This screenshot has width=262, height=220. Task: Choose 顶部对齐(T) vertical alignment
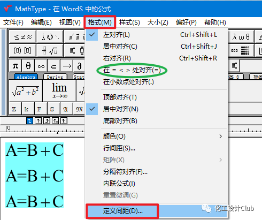tap(156, 97)
